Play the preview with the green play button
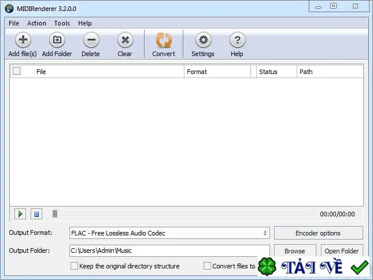This screenshot has height=280, width=373. pyautogui.click(x=20, y=214)
